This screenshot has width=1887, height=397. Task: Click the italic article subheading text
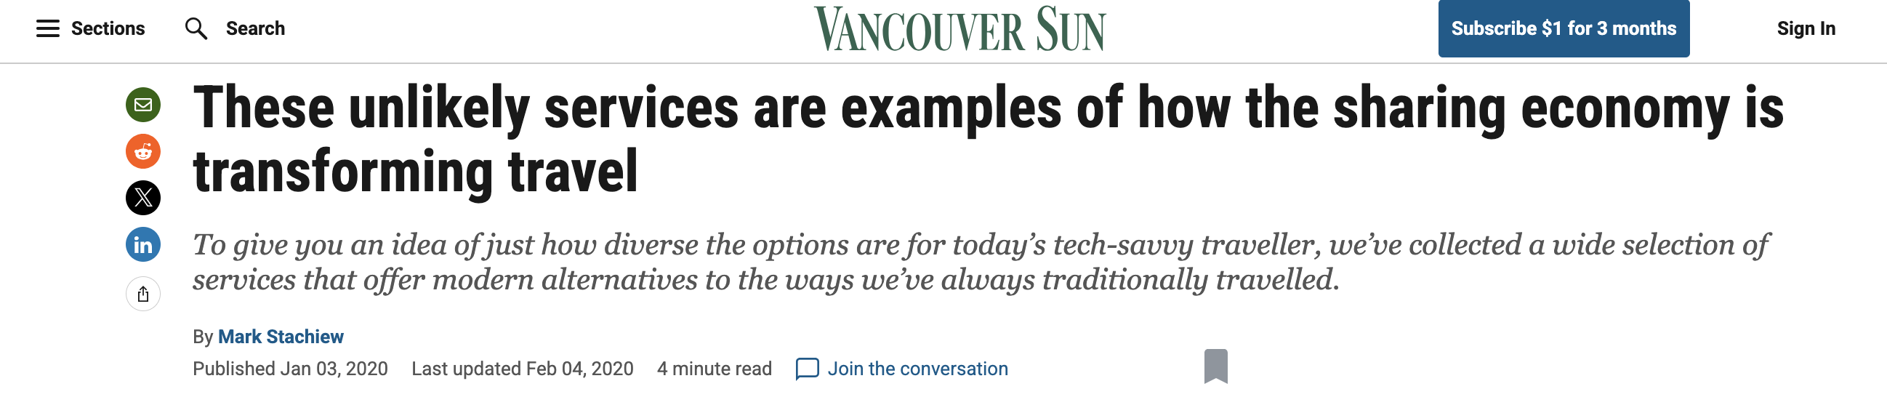click(980, 262)
